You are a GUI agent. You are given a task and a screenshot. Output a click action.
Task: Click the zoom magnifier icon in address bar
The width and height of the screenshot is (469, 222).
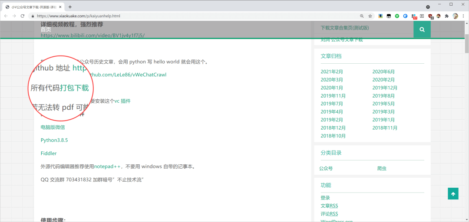click(362, 16)
